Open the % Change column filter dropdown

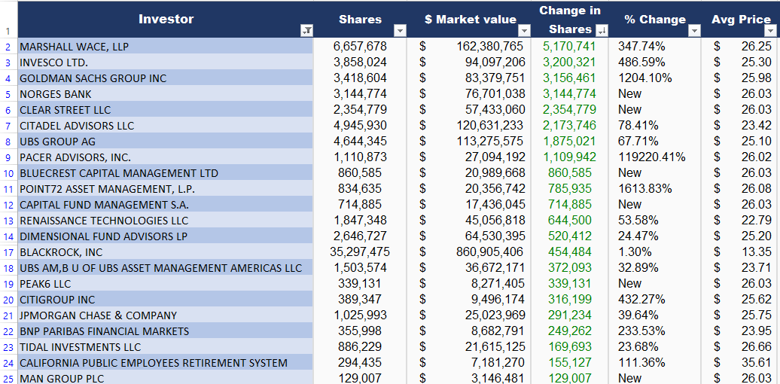[x=695, y=31]
